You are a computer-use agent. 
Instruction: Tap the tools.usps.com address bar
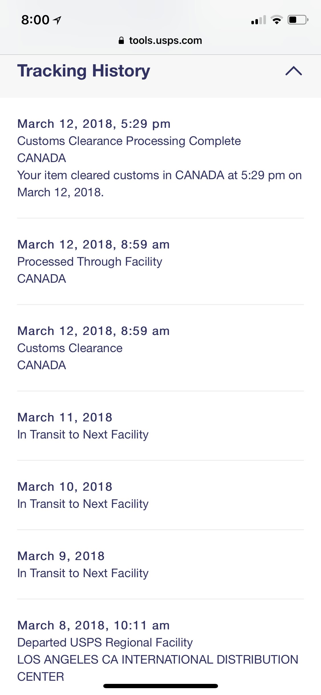pos(165,41)
